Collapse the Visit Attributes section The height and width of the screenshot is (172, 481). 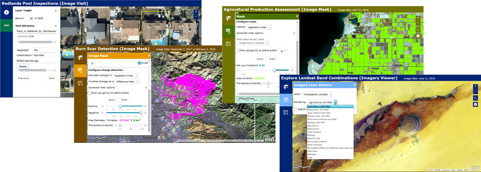[x=56, y=25]
